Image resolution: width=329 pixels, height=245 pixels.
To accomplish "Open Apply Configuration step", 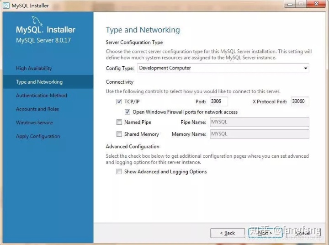I will [38, 136].
